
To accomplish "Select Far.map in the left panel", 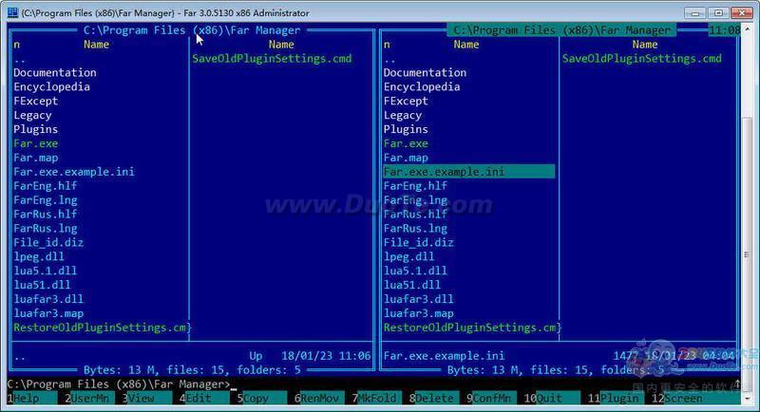I will pos(36,158).
